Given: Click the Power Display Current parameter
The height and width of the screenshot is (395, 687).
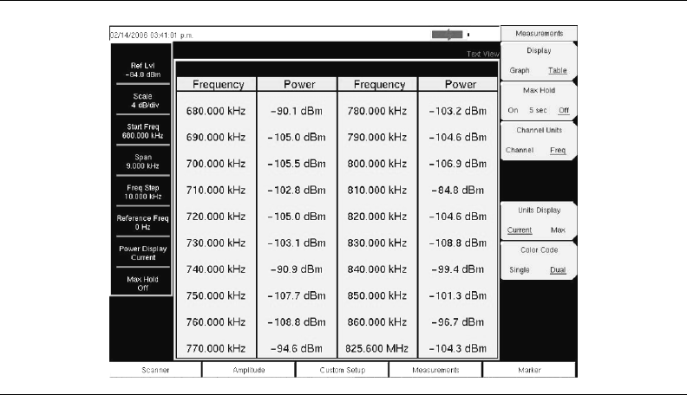Looking at the screenshot, I should click(143, 253).
